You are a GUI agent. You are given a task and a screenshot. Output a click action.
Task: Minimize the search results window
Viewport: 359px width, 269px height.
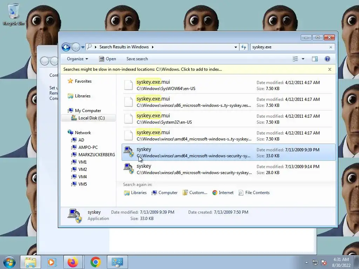306,37
